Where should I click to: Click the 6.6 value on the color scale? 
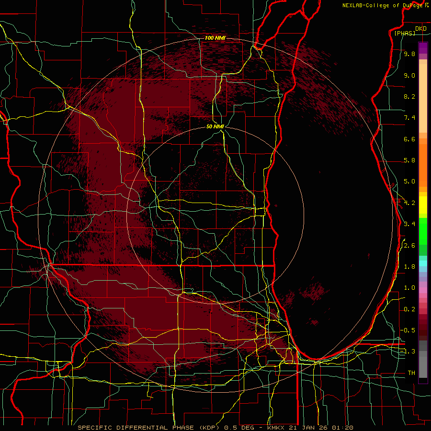(x=409, y=139)
